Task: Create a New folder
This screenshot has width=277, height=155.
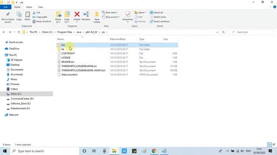Action: coord(97,17)
